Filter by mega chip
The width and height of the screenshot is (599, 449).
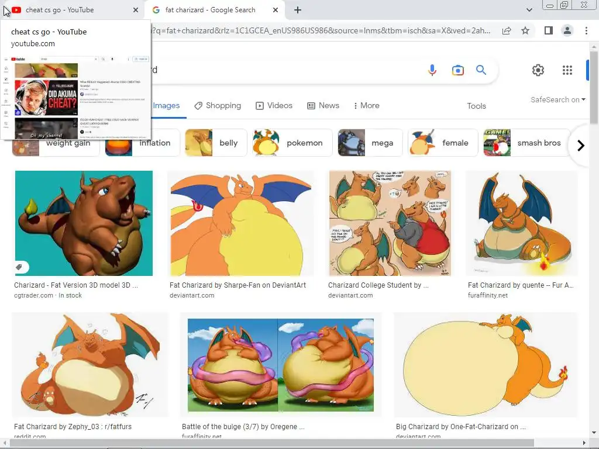pos(370,143)
